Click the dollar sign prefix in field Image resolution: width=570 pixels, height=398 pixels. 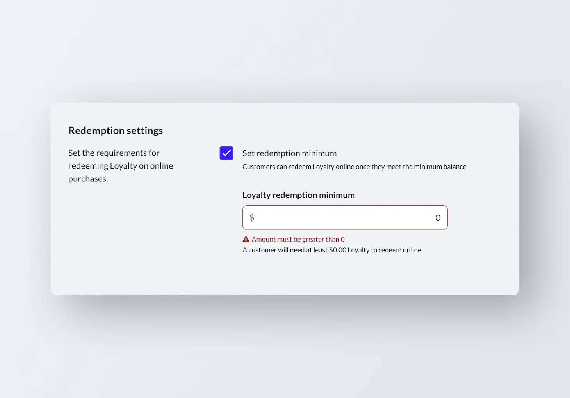pyautogui.click(x=252, y=217)
